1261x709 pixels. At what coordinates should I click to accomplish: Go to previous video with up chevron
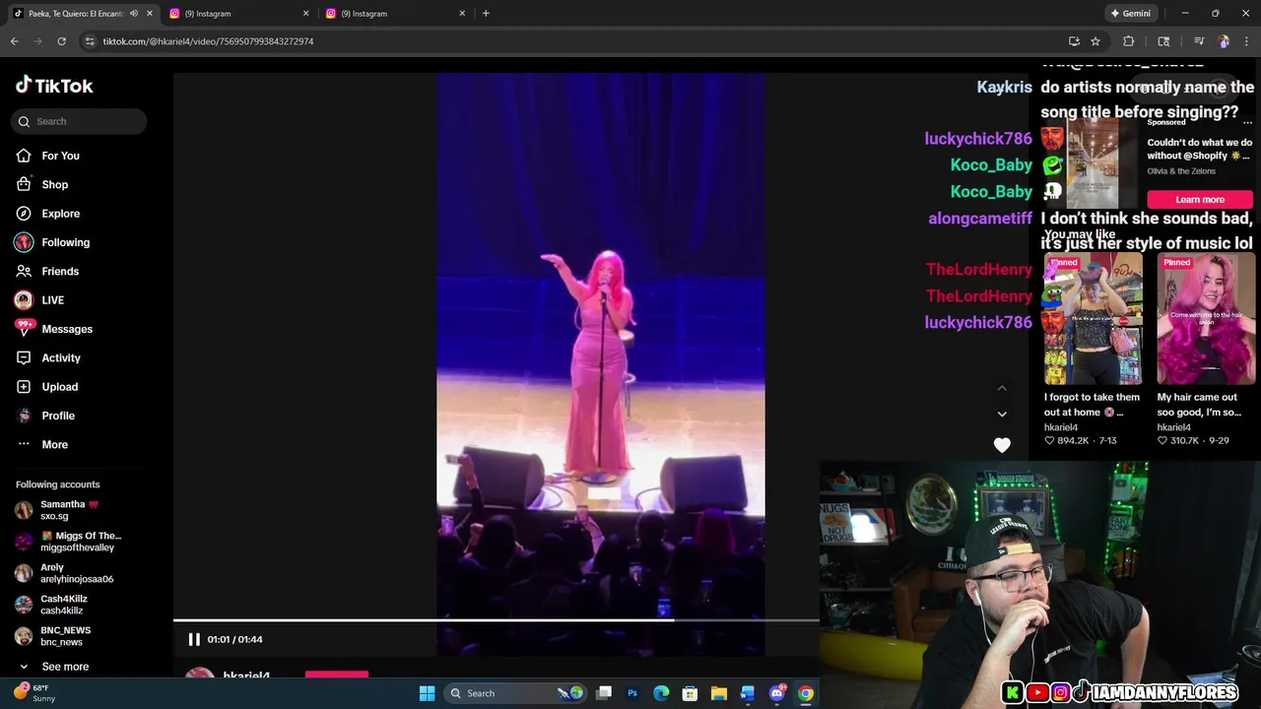click(1002, 388)
